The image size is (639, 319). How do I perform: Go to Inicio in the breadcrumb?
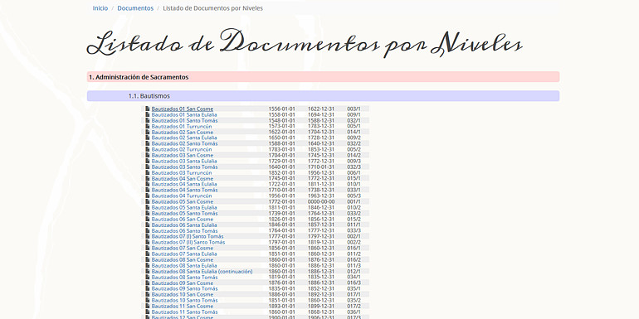[100, 8]
